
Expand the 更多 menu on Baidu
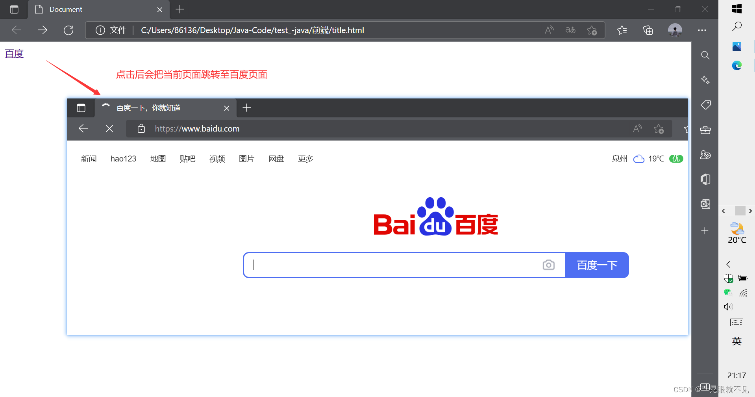[305, 159]
